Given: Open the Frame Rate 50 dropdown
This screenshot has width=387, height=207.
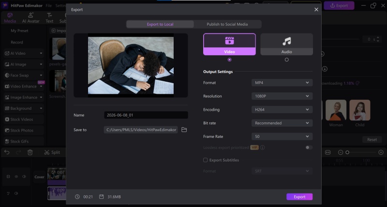Looking at the screenshot, I should coord(282,136).
